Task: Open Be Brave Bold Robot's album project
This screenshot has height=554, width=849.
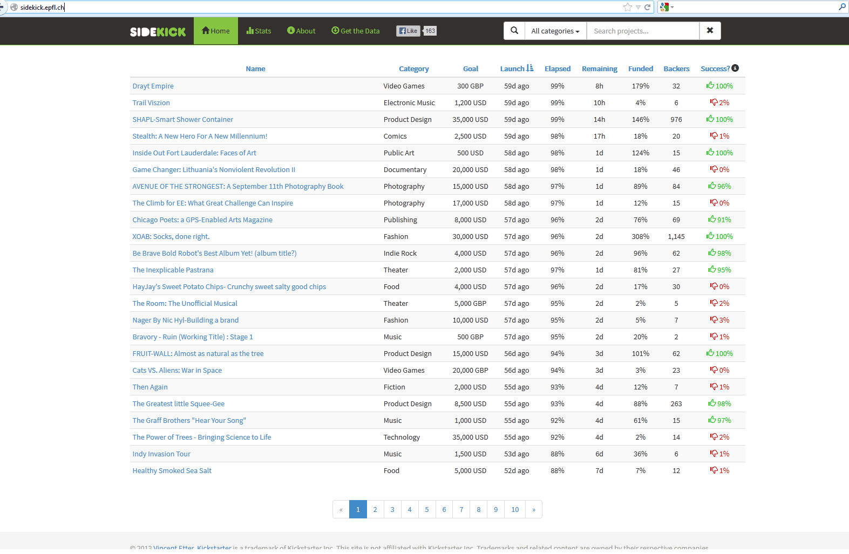Action: 214,253
